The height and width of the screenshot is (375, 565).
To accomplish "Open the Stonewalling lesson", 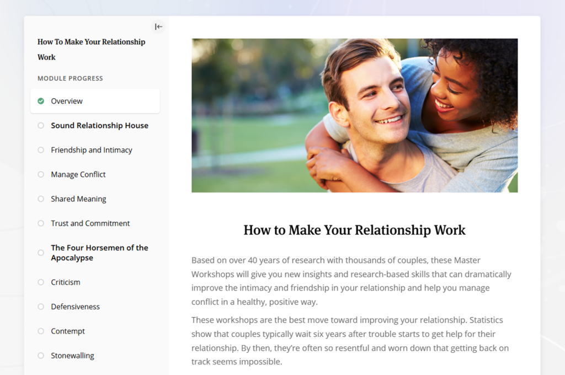I will pyautogui.click(x=72, y=355).
